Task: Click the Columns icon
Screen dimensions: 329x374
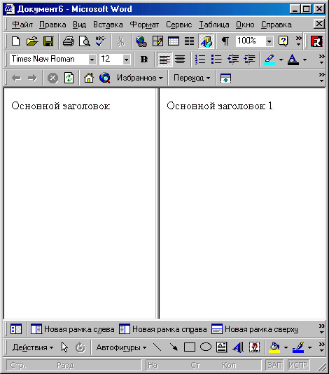Action: [x=190, y=41]
